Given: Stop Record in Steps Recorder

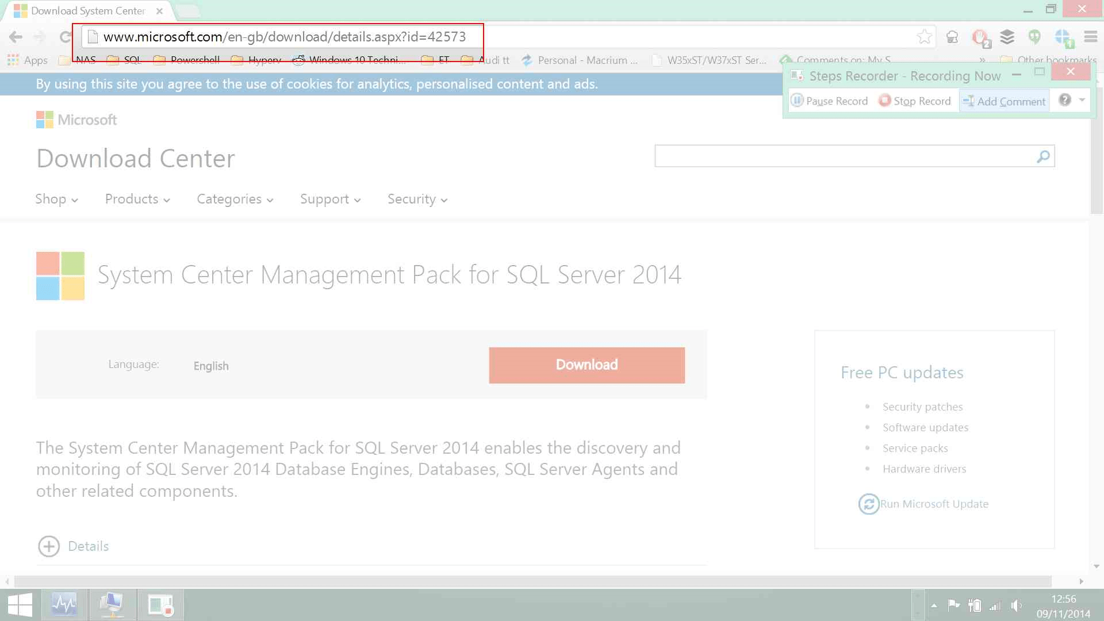Looking at the screenshot, I should pyautogui.click(x=915, y=101).
